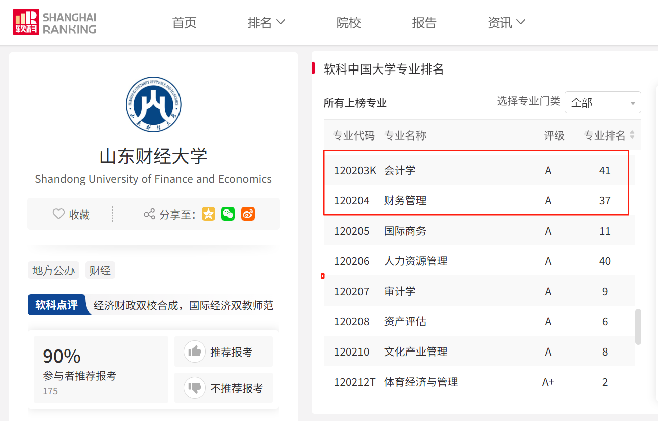Screen dimensions: 658x421
Task: Click the 软科点评 label
Action: point(57,305)
